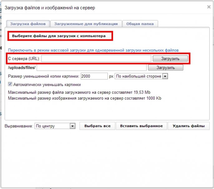Open the Загруженные для публикации tab

pos(86,24)
